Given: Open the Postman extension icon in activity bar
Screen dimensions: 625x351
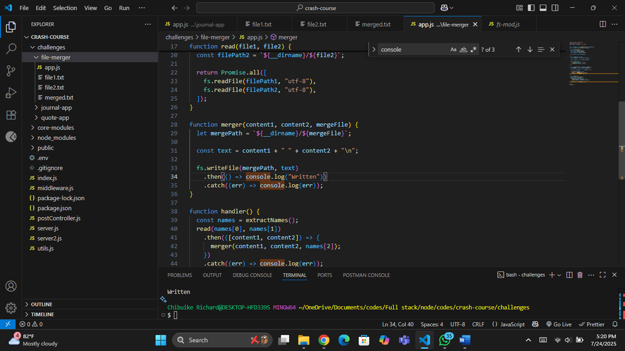Looking at the screenshot, I should pos(10,137).
